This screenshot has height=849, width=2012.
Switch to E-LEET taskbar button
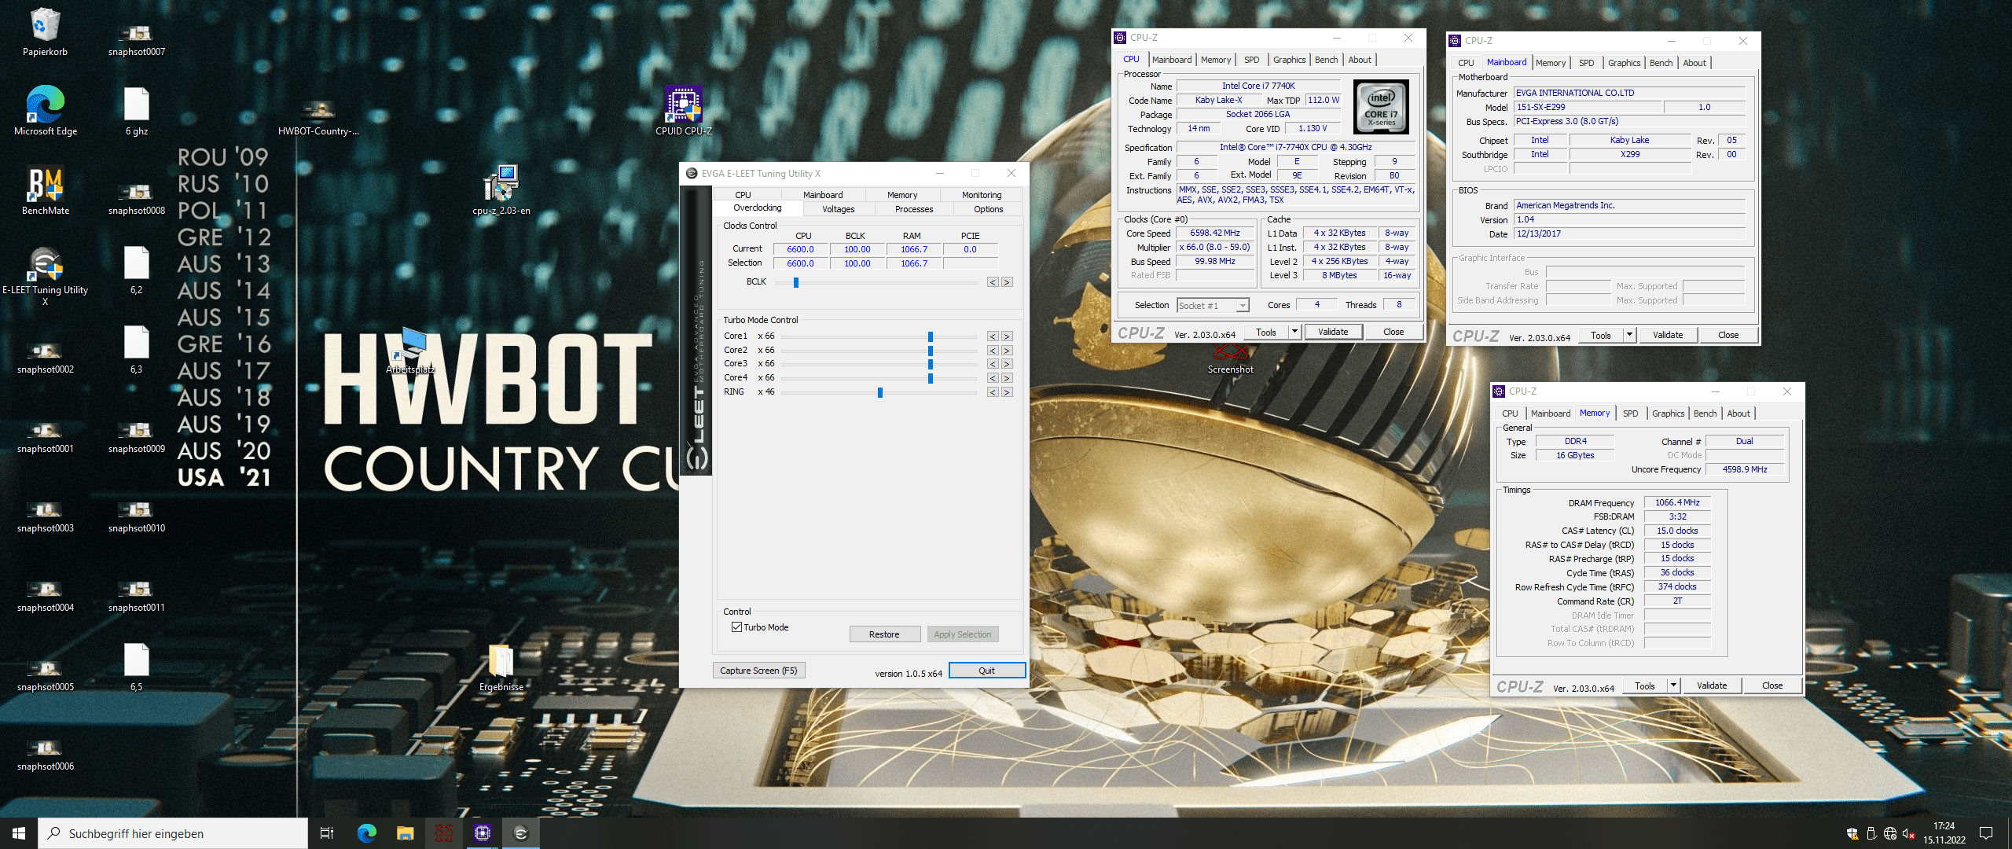click(520, 833)
